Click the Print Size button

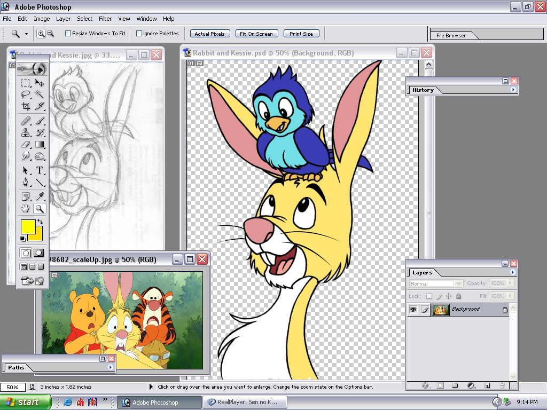pos(301,34)
